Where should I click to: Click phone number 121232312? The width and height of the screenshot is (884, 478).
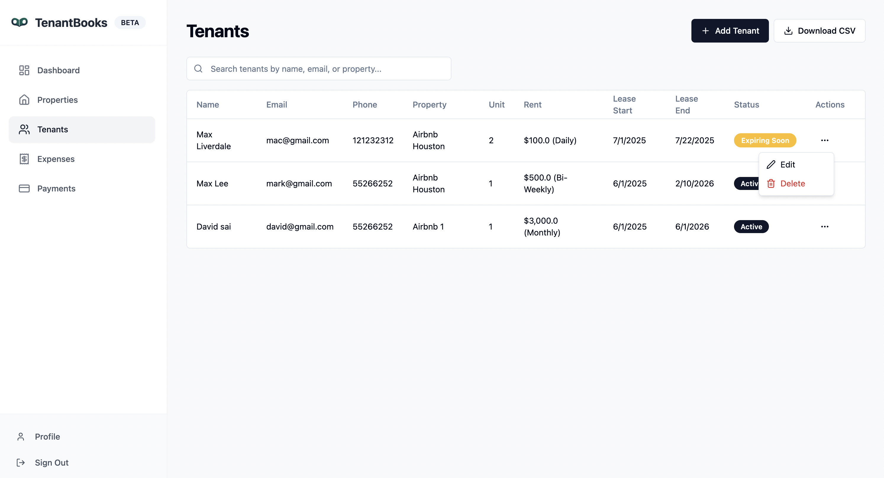coord(373,140)
